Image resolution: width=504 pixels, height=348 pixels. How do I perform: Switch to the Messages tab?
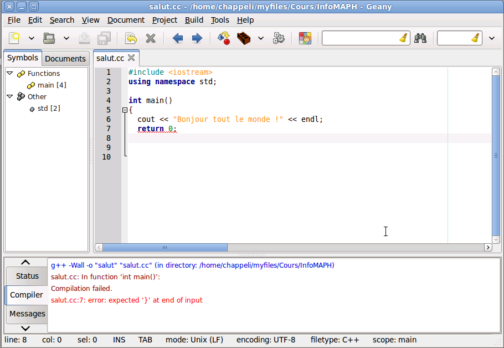(x=27, y=314)
